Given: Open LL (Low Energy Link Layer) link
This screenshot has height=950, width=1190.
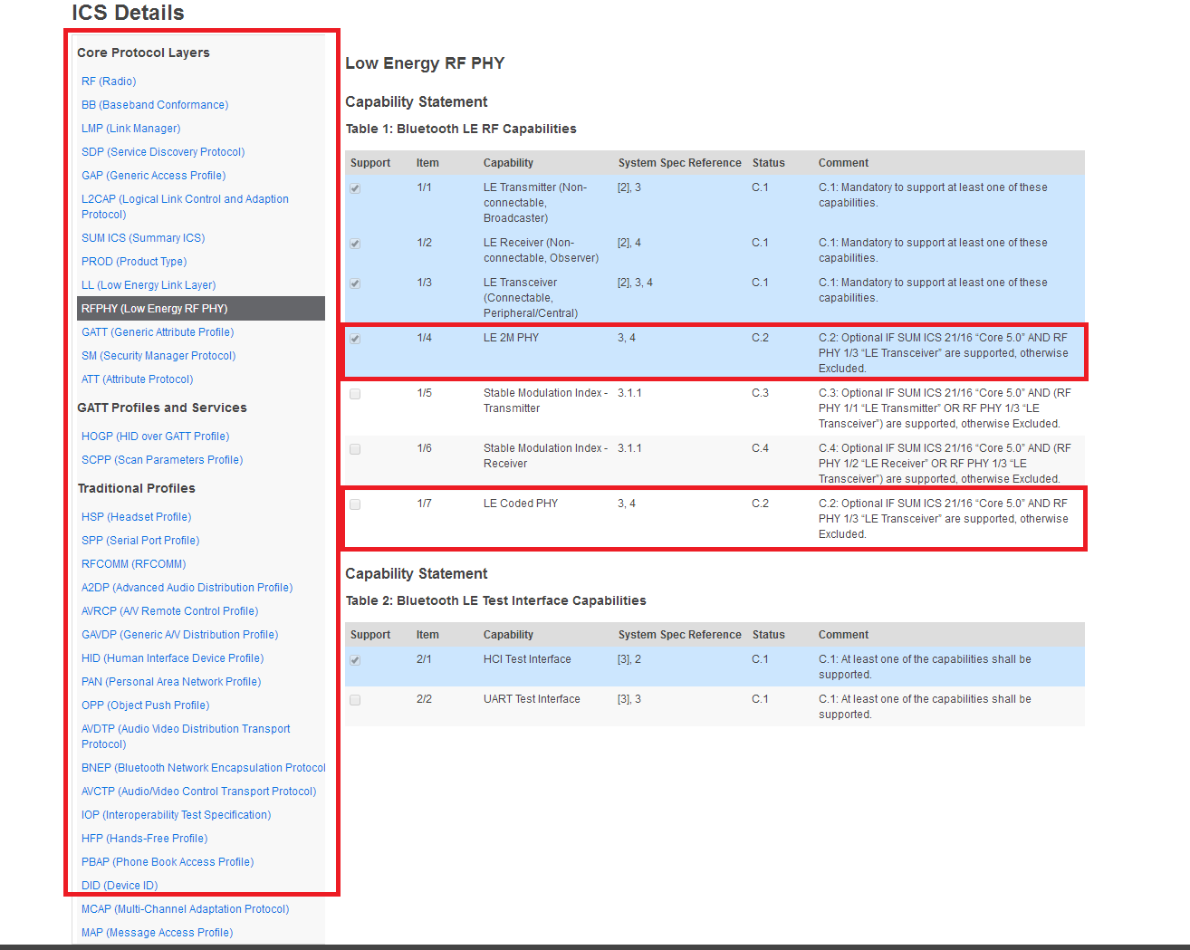Looking at the screenshot, I should pyautogui.click(x=149, y=285).
